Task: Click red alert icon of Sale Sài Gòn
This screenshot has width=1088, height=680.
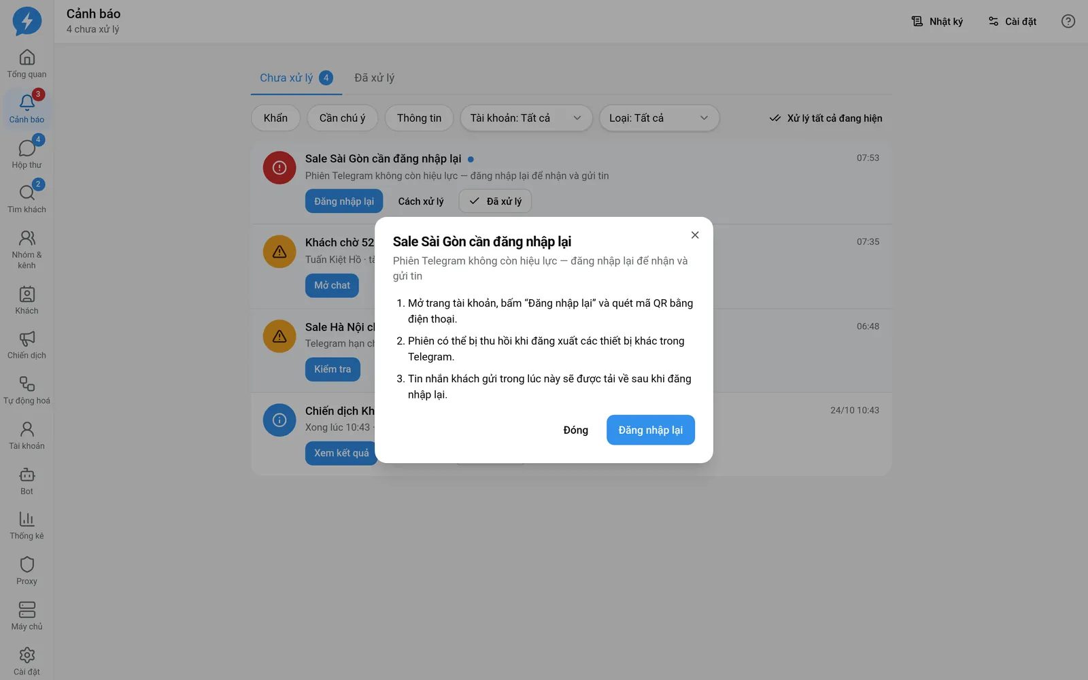Action: click(279, 168)
